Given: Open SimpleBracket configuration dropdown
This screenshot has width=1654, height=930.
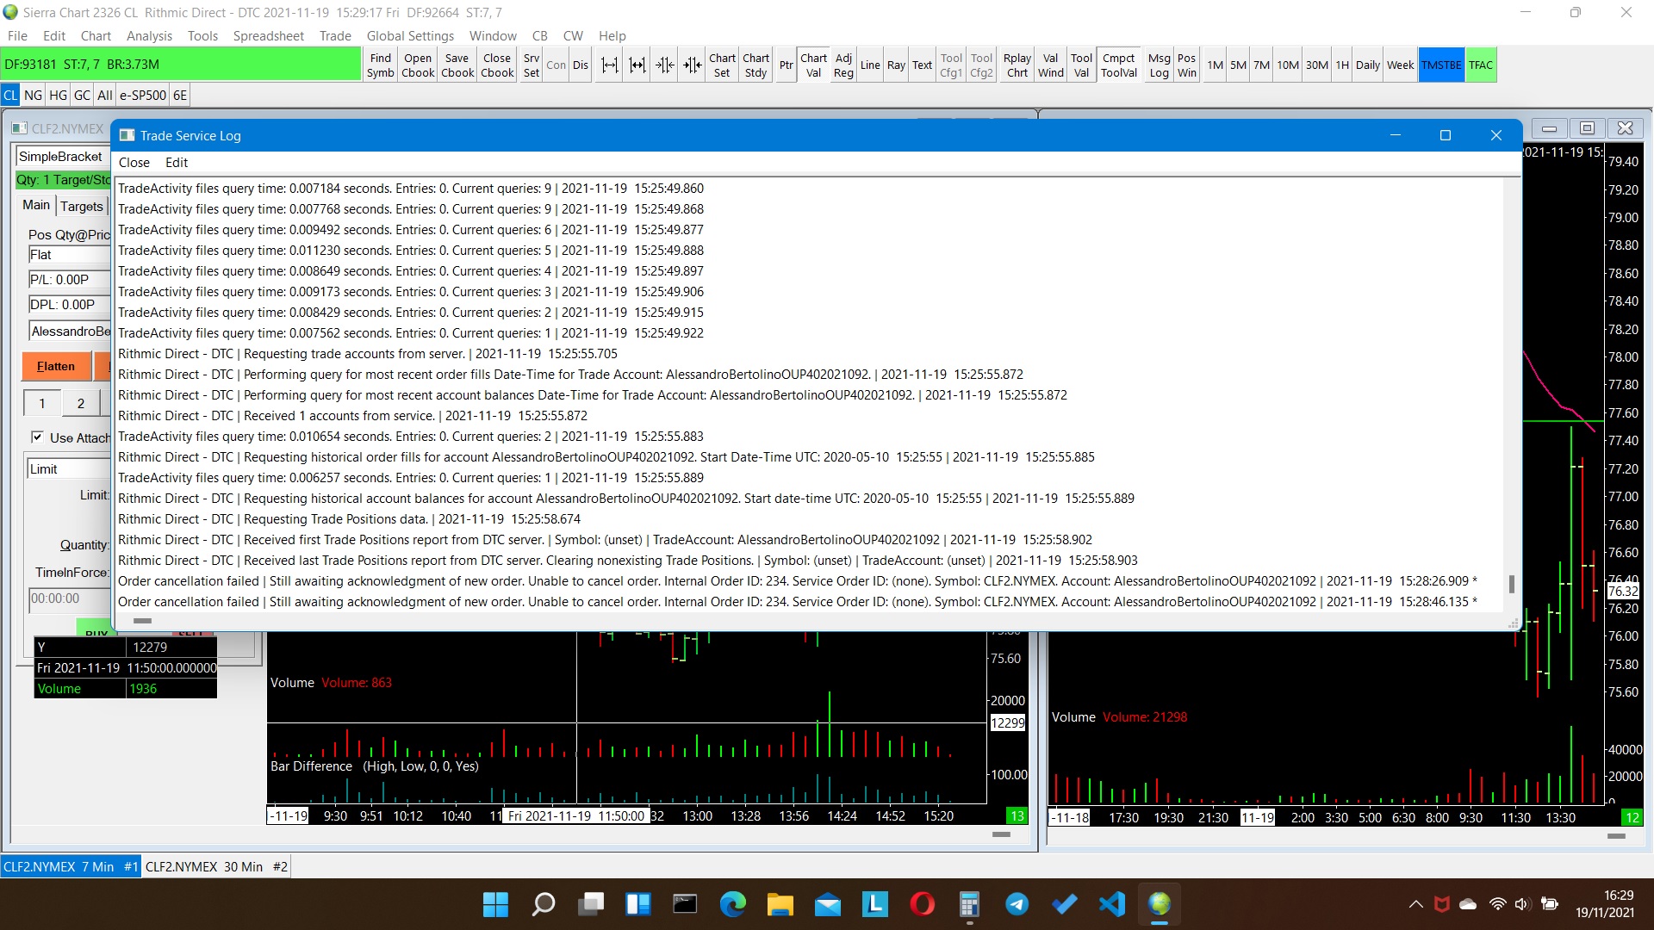Looking at the screenshot, I should pos(62,156).
